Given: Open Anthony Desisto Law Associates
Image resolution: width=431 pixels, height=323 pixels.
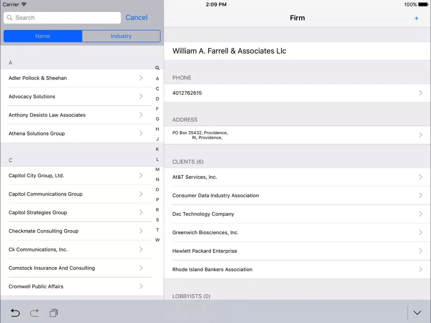Looking at the screenshot, I should (x=76, y=115).
